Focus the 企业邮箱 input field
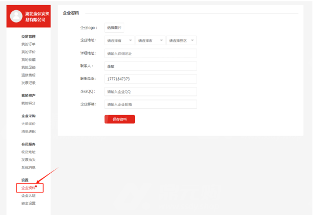The width and height of the screenshot is (313, 215). 151,104
